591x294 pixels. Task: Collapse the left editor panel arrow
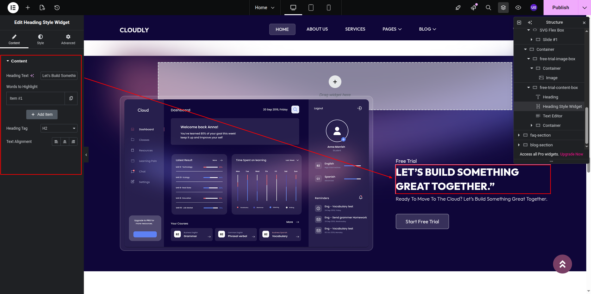click(x=86, y=155)
